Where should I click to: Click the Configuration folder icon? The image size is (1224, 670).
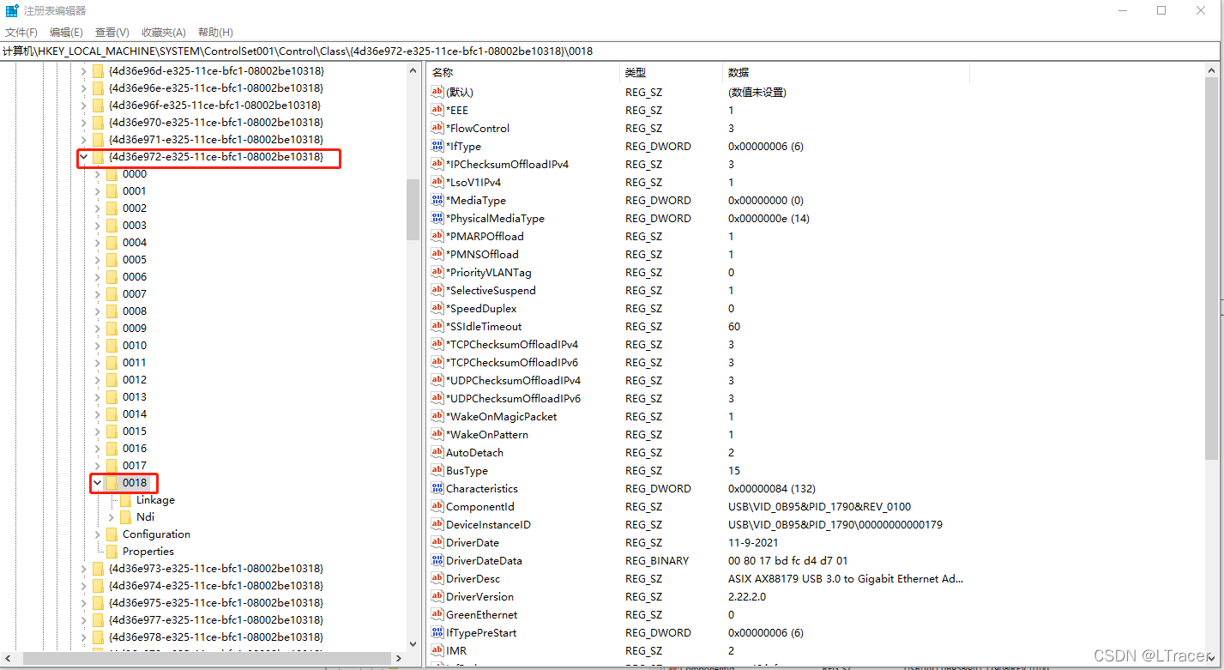click(x=112, y=534)
